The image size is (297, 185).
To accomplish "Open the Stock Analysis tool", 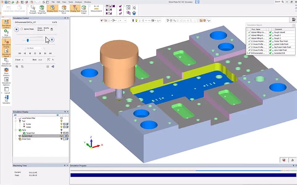I will [6, 72].
